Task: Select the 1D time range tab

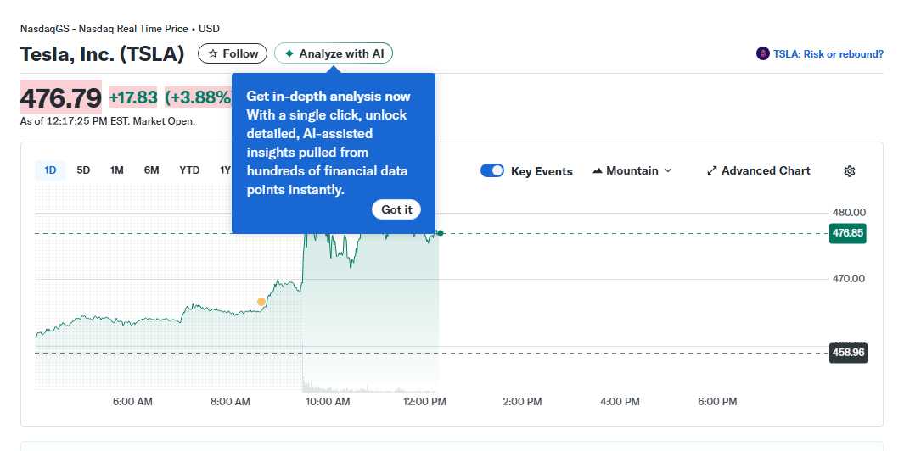Action: tap(50, 170)
